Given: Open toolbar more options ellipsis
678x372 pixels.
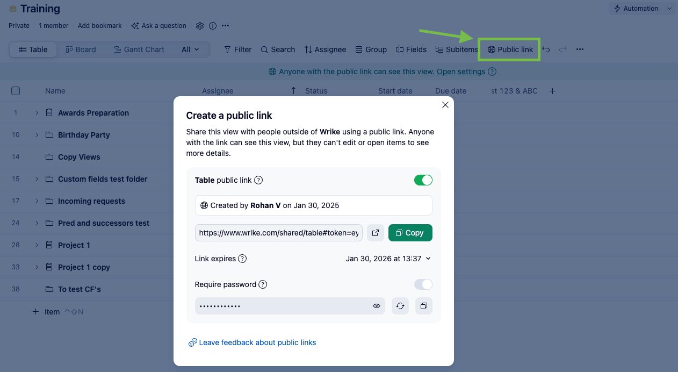Looking at the screenshot, I should coord(580,49).
